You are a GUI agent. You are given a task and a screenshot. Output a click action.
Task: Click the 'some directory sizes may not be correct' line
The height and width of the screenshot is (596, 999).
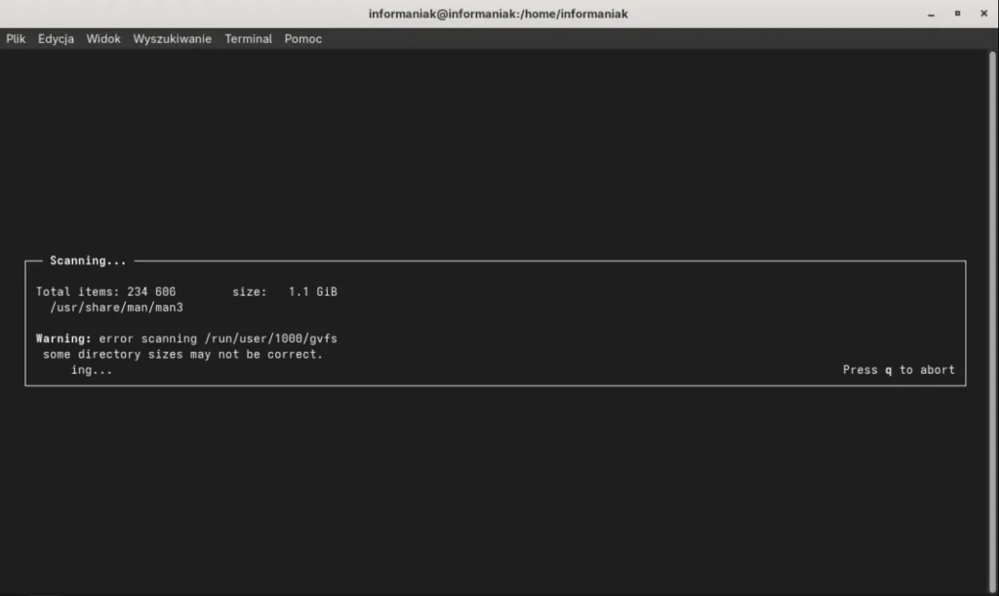click(182, 354)
